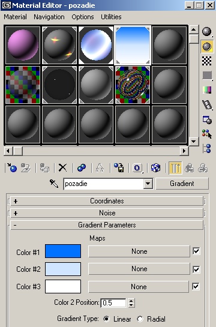Expand the Noise rollout

(107, 213)
